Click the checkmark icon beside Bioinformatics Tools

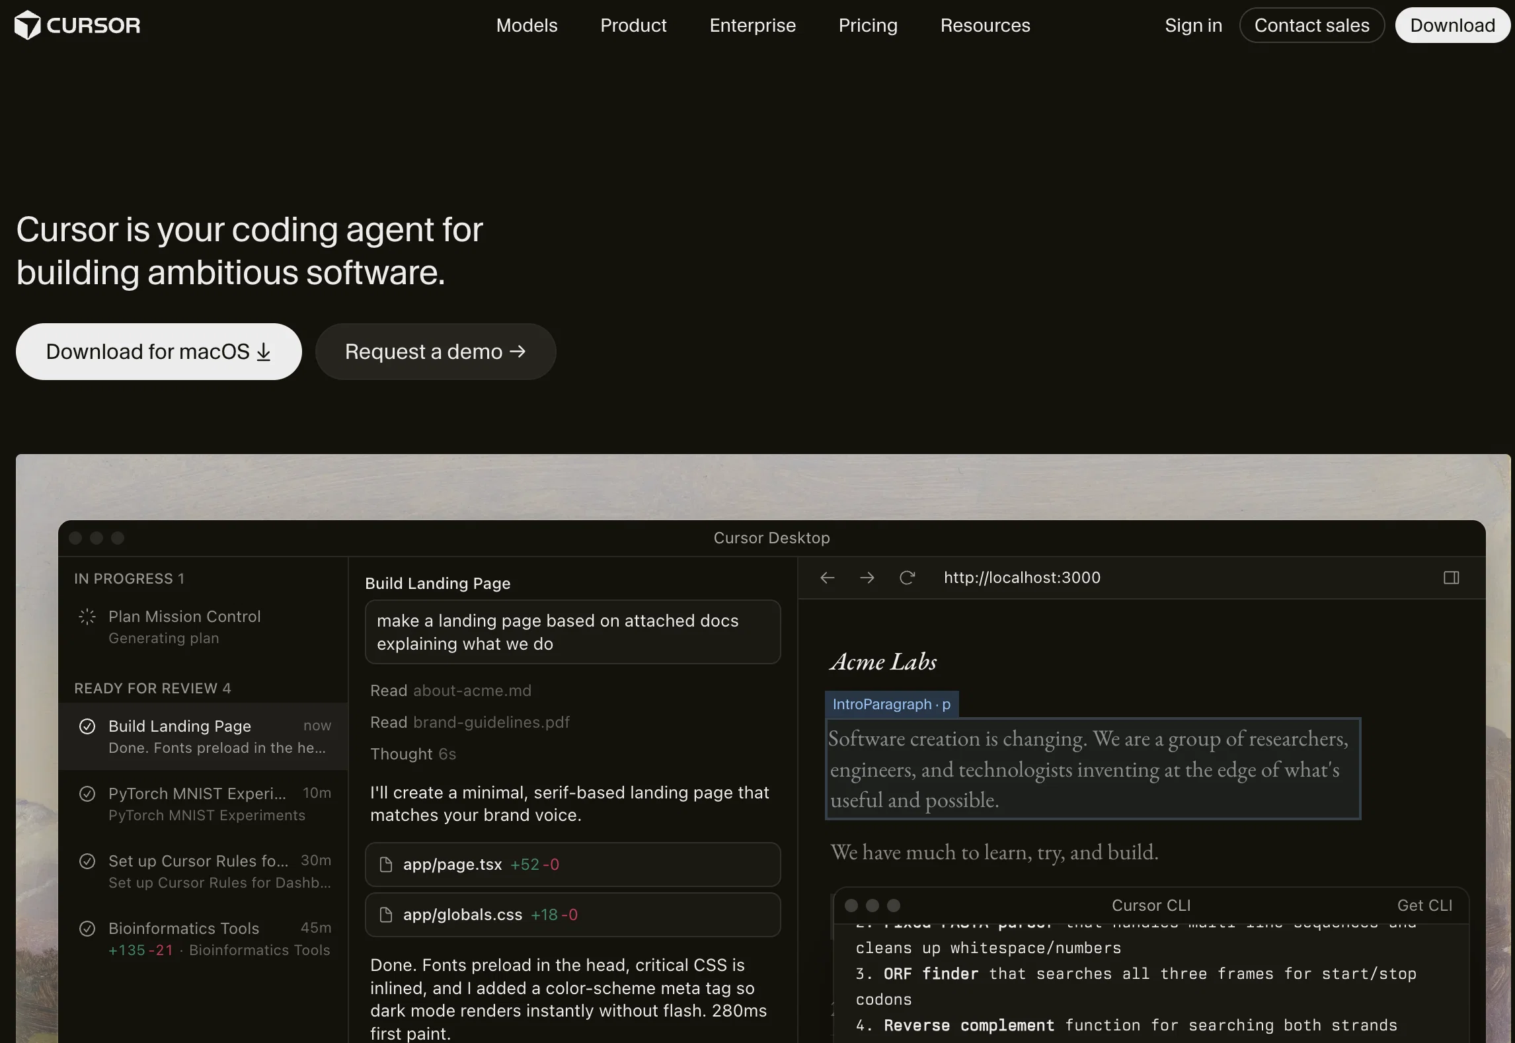87,929
